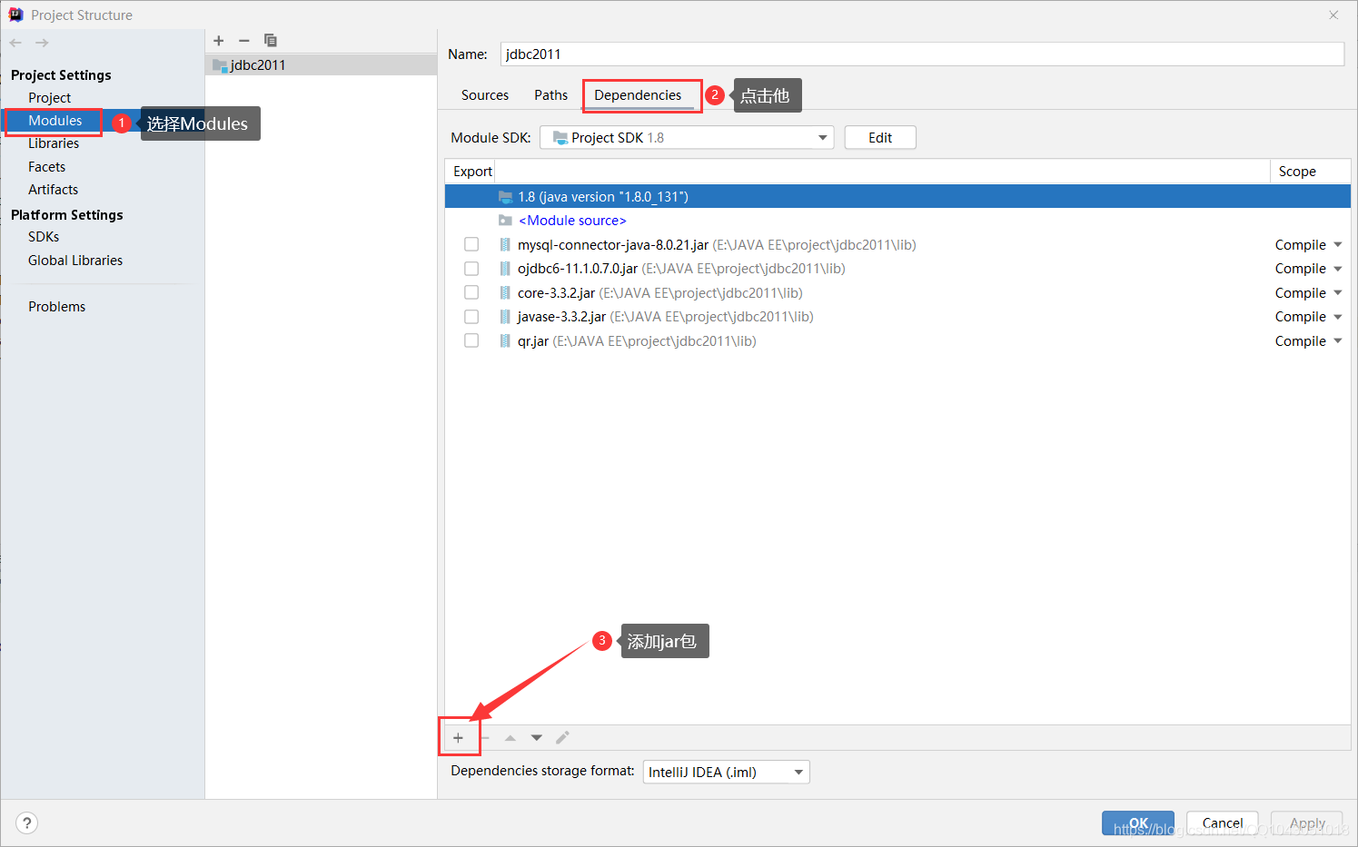Edit dependency with pencil icon
This screenshot has width=1358, height=847.
pyautogui.click(x=562, y=738)
